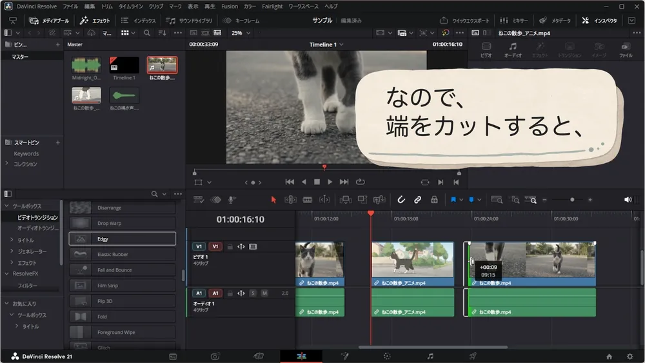Open the media pool thumbnail view dropdown
Screen dimensions: 645x363
(128, 33)
